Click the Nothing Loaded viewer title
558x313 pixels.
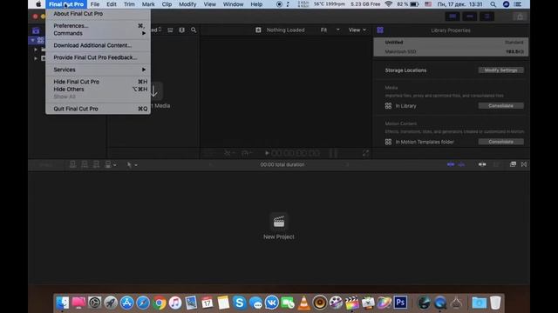(285, 30)
